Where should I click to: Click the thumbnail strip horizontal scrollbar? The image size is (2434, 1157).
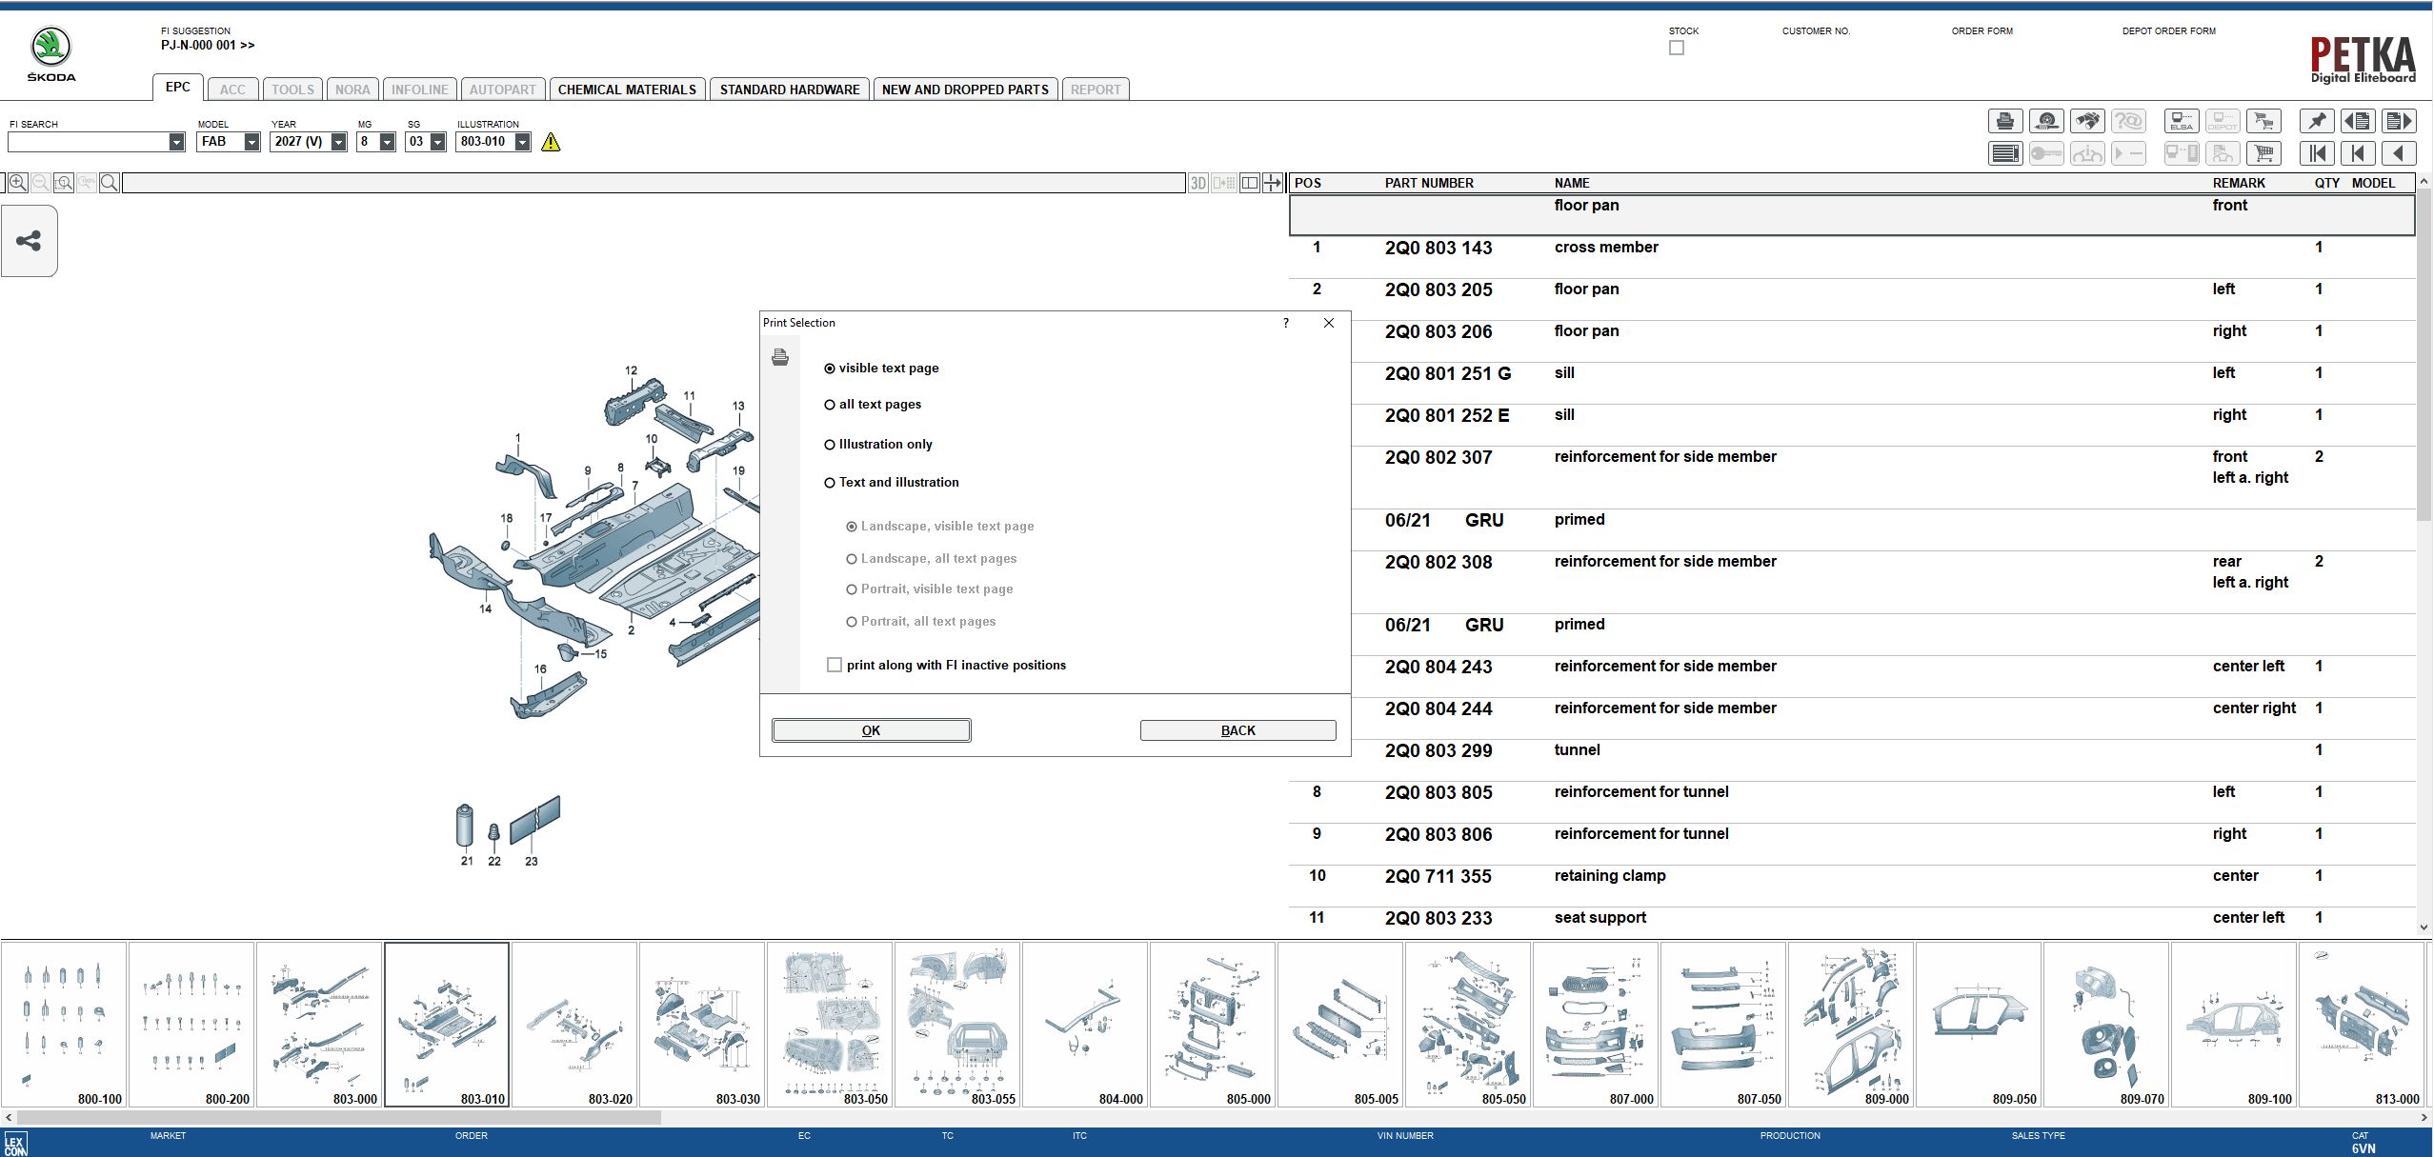click(338, 1117)
